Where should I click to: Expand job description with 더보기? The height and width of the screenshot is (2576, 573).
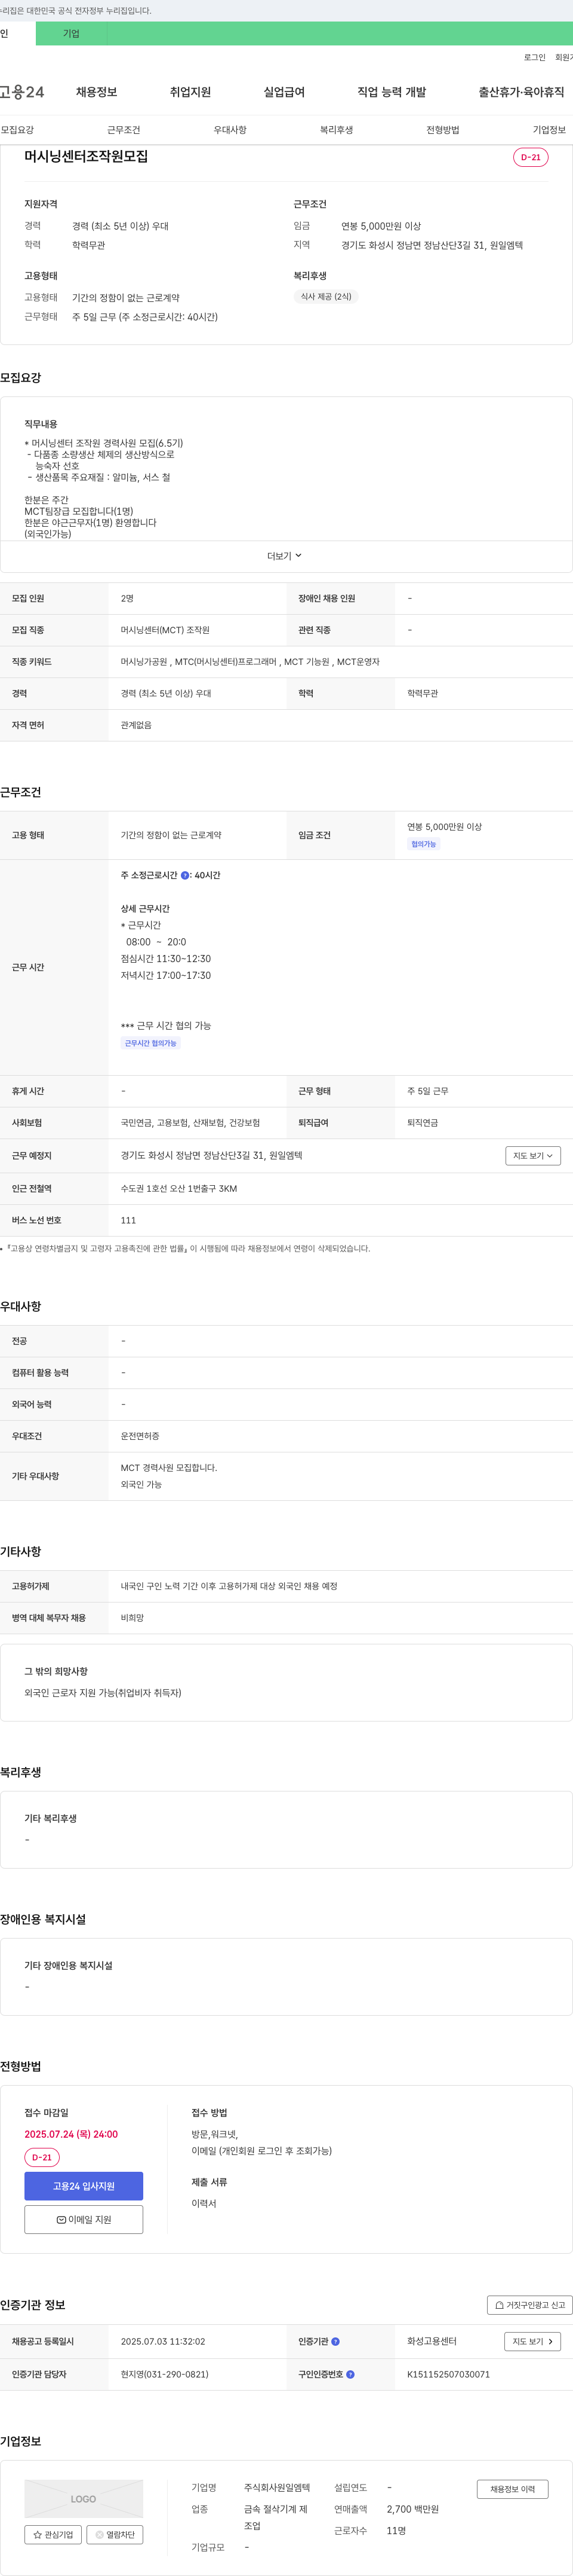[x=285, y=556]
